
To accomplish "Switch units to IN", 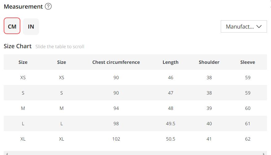I will (x=31, y=26).
